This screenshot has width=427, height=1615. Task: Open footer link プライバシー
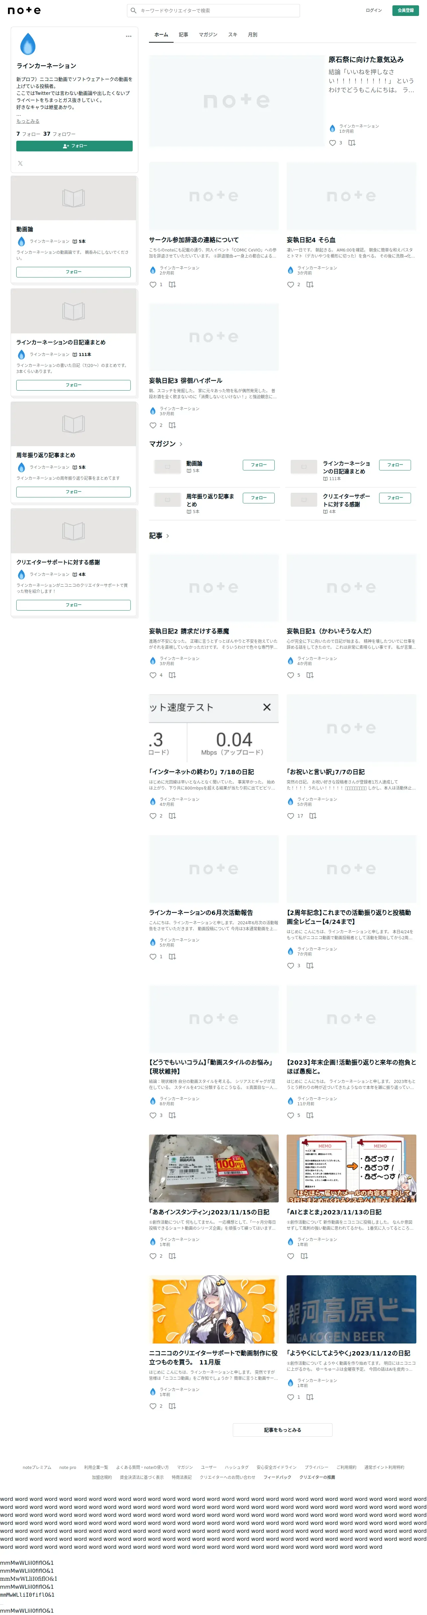[316, 1468]
